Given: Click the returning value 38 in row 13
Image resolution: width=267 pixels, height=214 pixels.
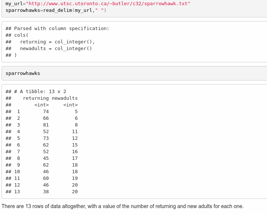Looking at the screenshot, I should 46,192.
